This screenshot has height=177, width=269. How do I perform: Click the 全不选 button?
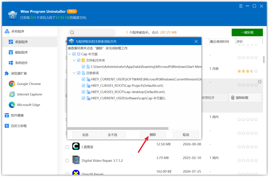pyautogui.click(x=112, y=135)
